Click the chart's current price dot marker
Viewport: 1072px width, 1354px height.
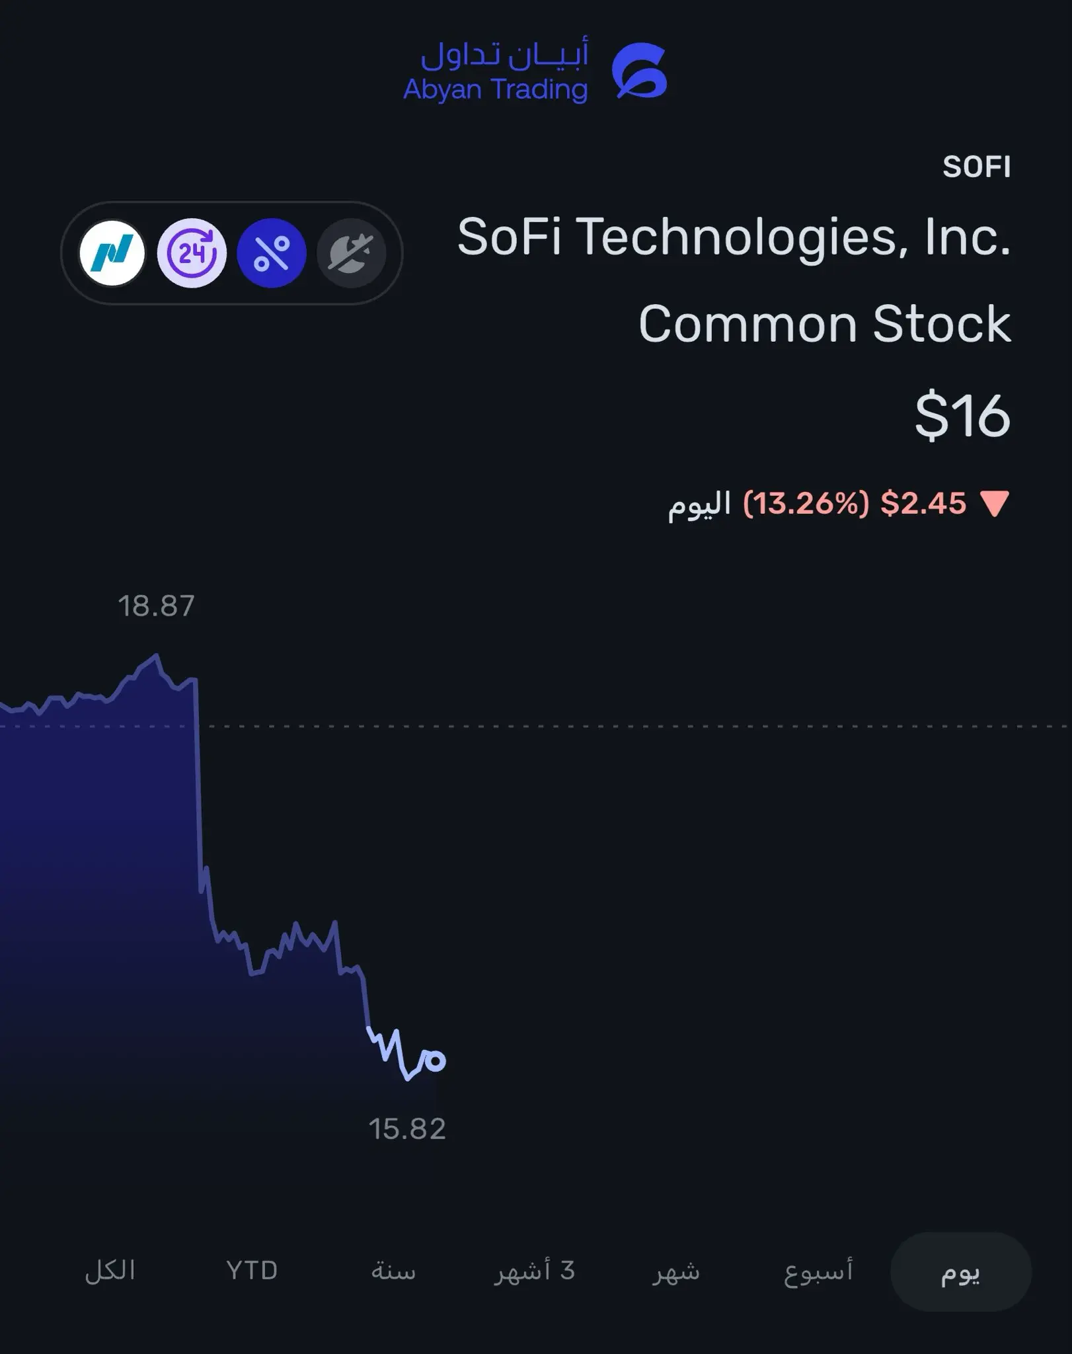coord(434,1060)
